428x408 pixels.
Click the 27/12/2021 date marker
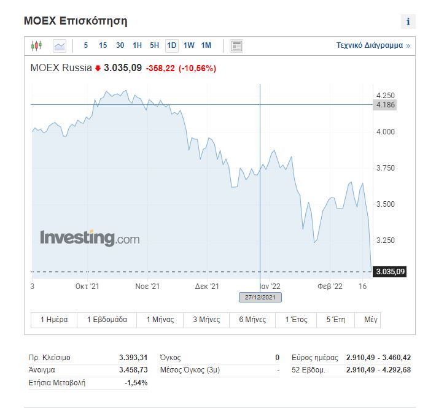(x=260, y=297)
